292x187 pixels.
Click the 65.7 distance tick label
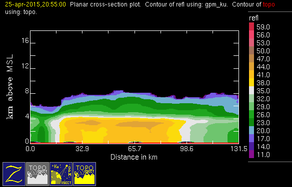point(134,149)
